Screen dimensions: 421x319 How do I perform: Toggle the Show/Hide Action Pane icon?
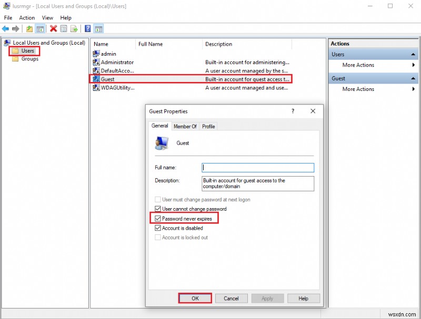(x=98, y=29)
